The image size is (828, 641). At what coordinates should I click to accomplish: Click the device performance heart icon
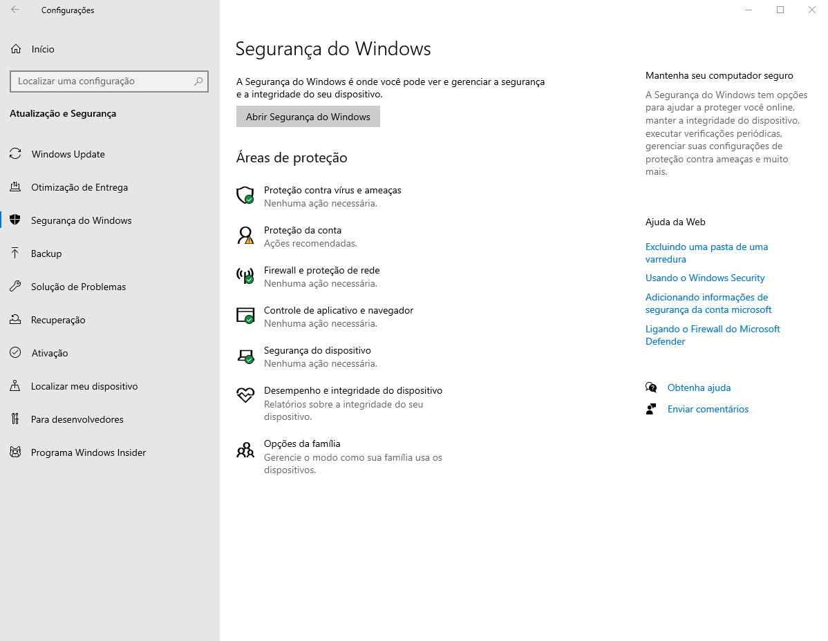(245, 395)
